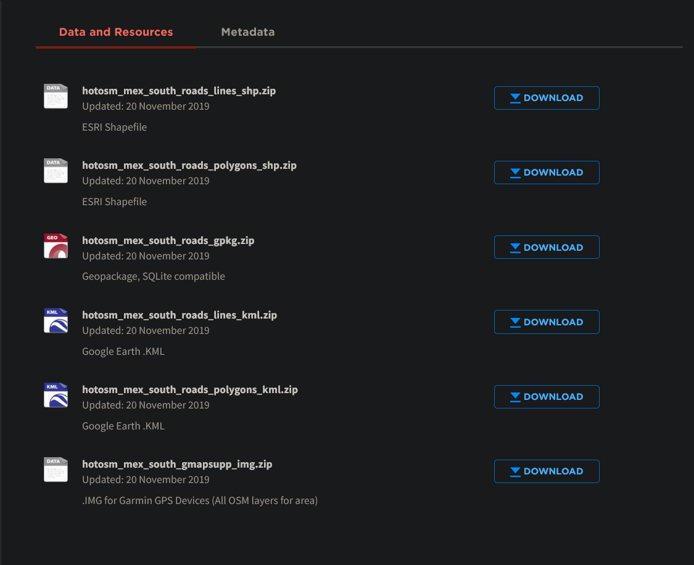Open hotosm_mex_south_roads_polygons_shp.zip file name

[x=189, y=166]
